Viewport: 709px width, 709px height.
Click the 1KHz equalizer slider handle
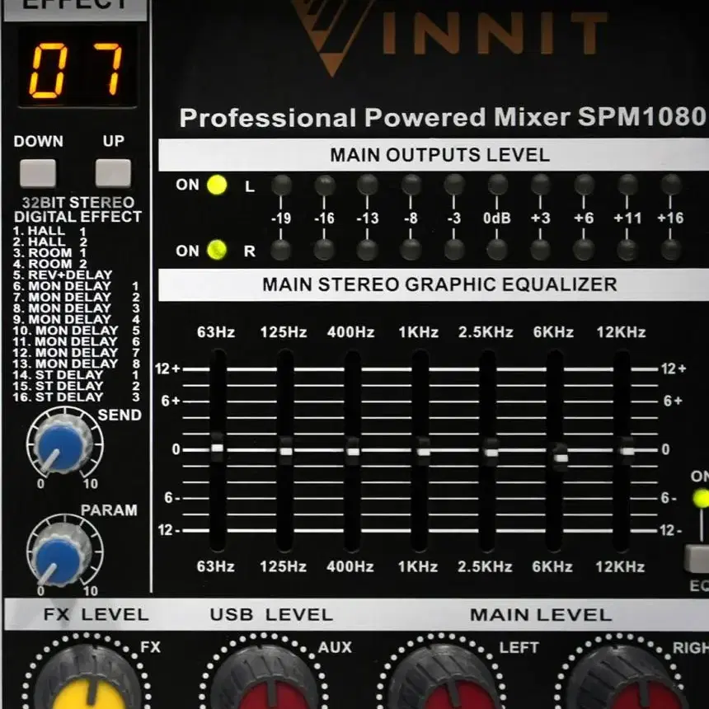pyautogui.click(x=423, y=451)
